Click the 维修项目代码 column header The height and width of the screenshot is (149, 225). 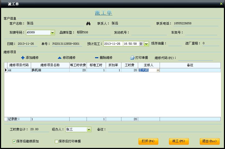(19, 65)
